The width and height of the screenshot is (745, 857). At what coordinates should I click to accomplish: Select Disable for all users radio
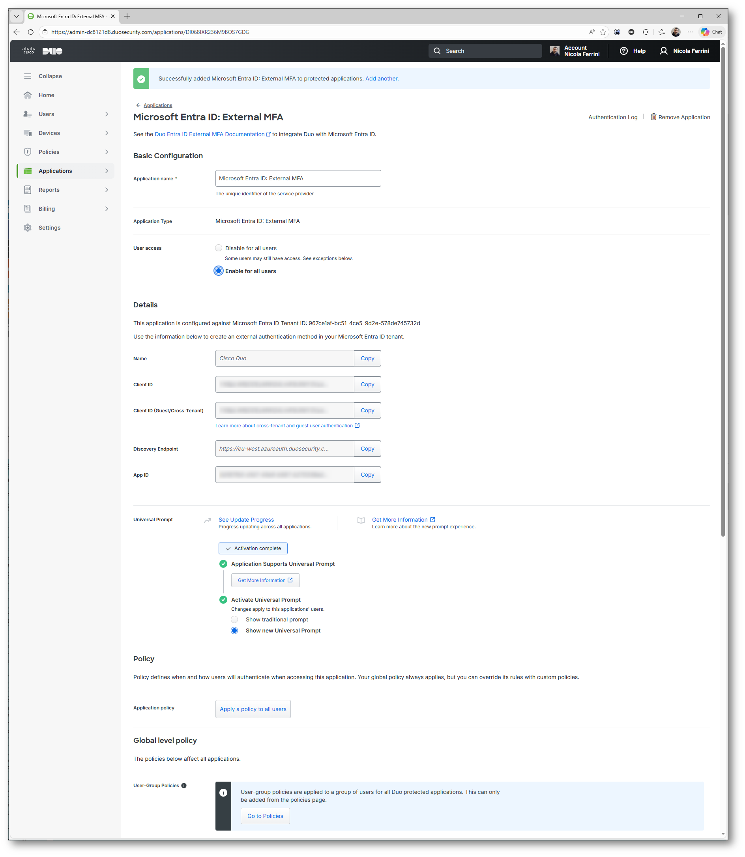tap(218, 248)
